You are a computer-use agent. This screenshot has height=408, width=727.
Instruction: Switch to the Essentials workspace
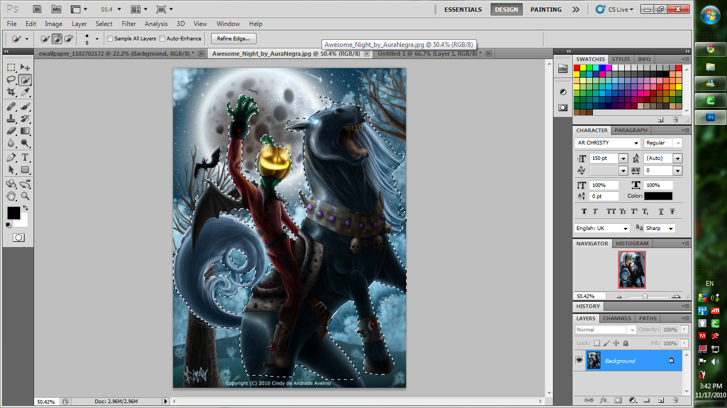tap(463, 10)
